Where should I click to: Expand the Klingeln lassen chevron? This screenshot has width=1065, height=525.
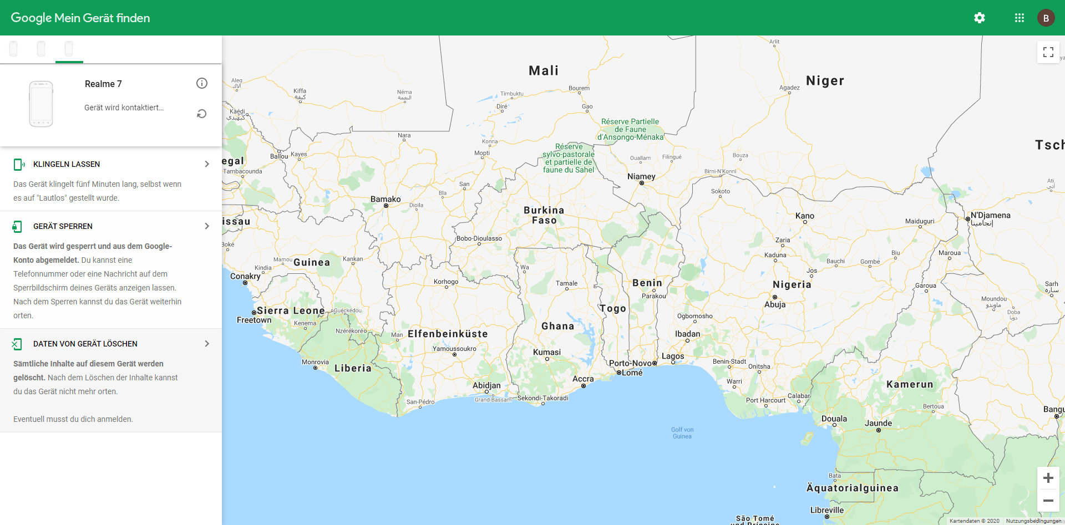click(207, 164)
